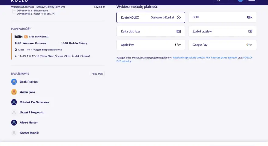Click the PASAŻEROWIE heading
The image size is (268, 146).
coord(20,74)
